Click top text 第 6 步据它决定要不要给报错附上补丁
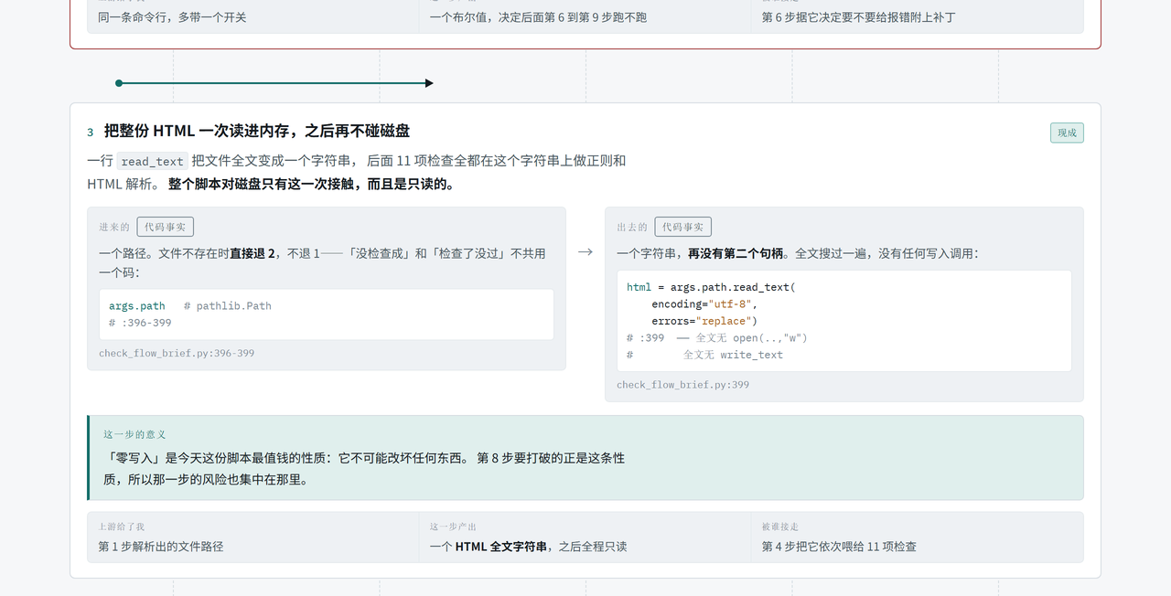1171x596 pixels. 859,16
